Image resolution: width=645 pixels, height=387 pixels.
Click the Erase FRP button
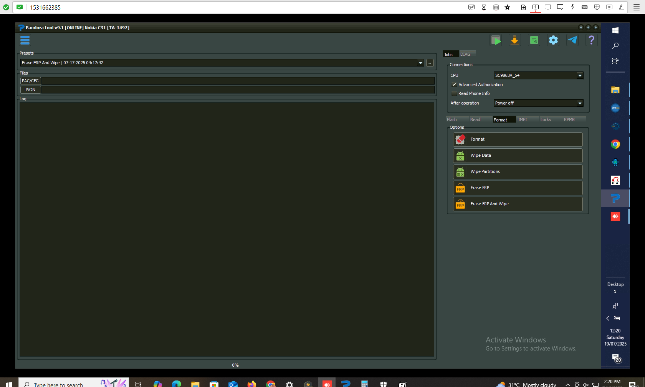coord(518,188)
